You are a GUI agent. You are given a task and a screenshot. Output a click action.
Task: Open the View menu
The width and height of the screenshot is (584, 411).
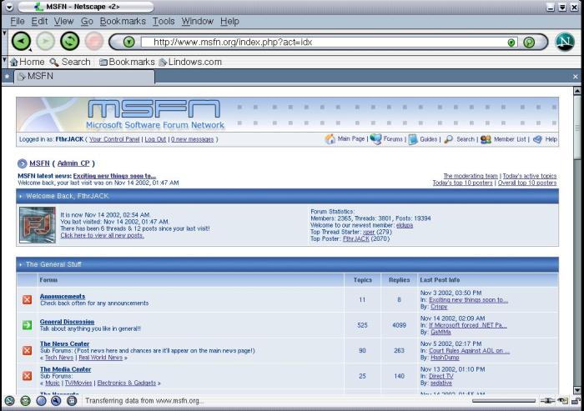pyautogui.click(x=63, y=21)
